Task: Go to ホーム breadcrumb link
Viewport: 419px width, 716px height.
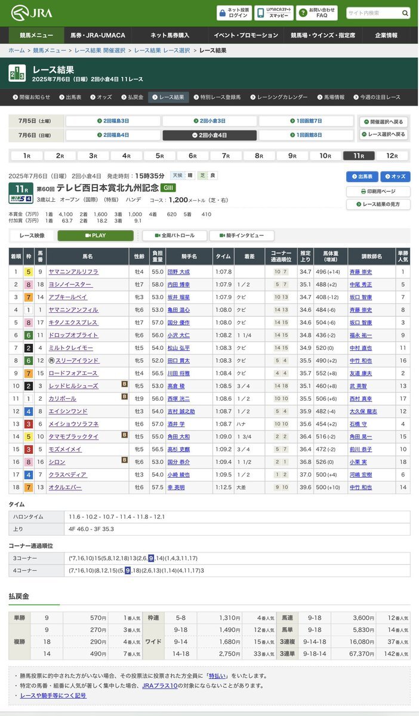Action: coord(16,50)
